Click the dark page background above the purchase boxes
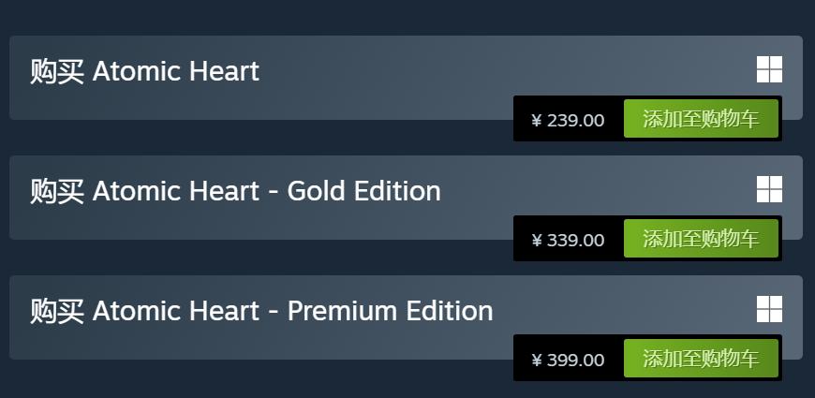 click(x=375, y=17)
